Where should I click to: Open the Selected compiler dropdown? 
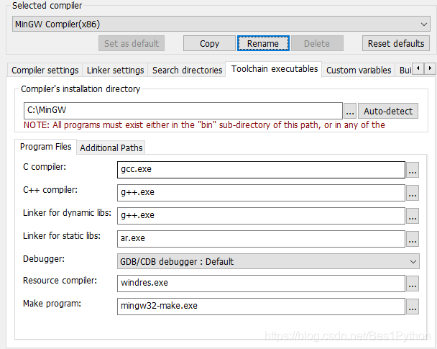pyautogui.click(x=221, y=24)
